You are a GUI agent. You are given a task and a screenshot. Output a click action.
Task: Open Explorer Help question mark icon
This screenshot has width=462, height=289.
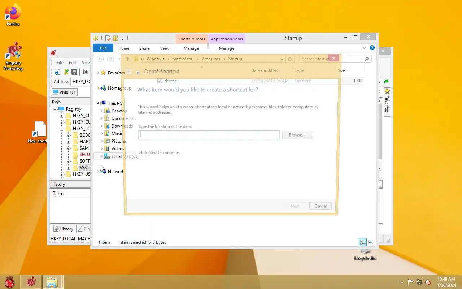372,48
